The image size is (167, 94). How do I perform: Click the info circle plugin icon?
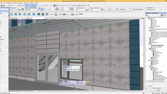16,14
